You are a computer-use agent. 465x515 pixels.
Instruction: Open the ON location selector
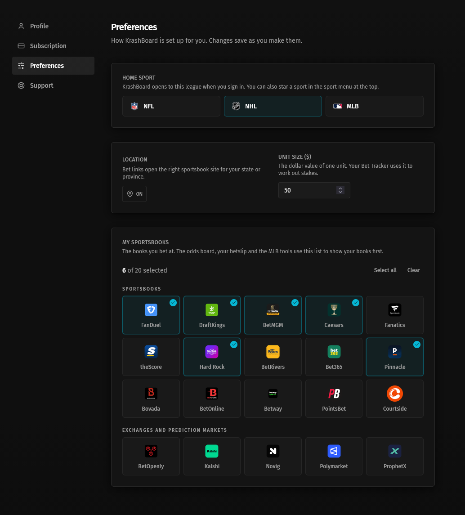click(134, 194)
